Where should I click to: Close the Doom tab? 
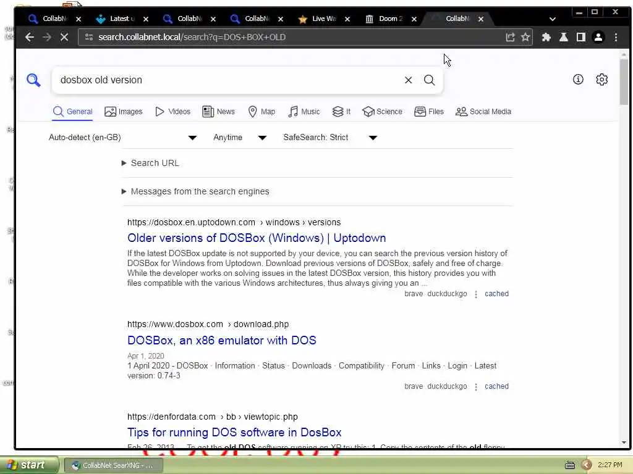pos(414,19)
